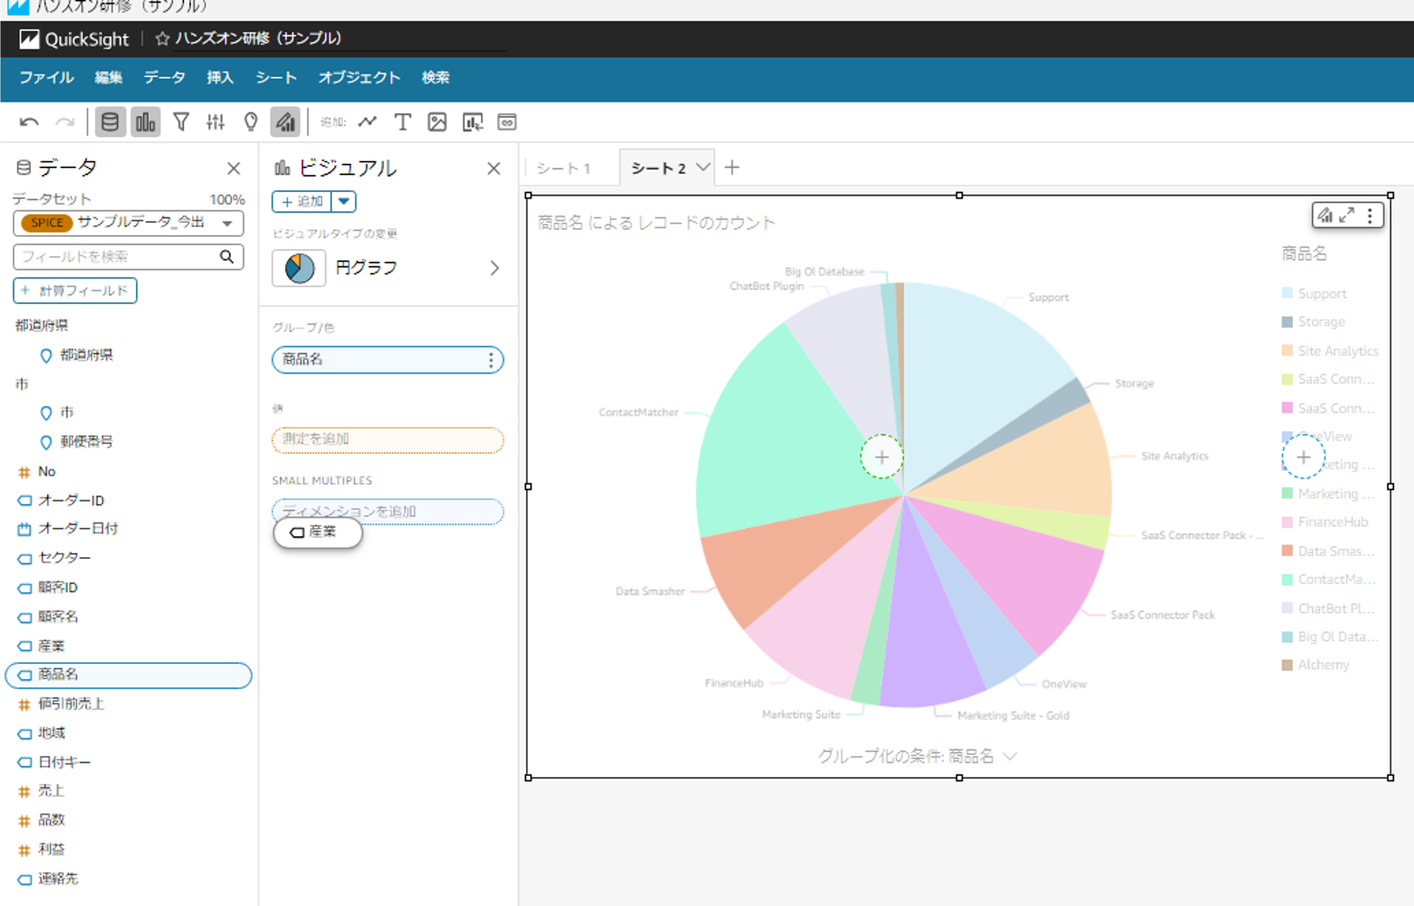Click the 計算フィールド button

[x=76, y=291]
